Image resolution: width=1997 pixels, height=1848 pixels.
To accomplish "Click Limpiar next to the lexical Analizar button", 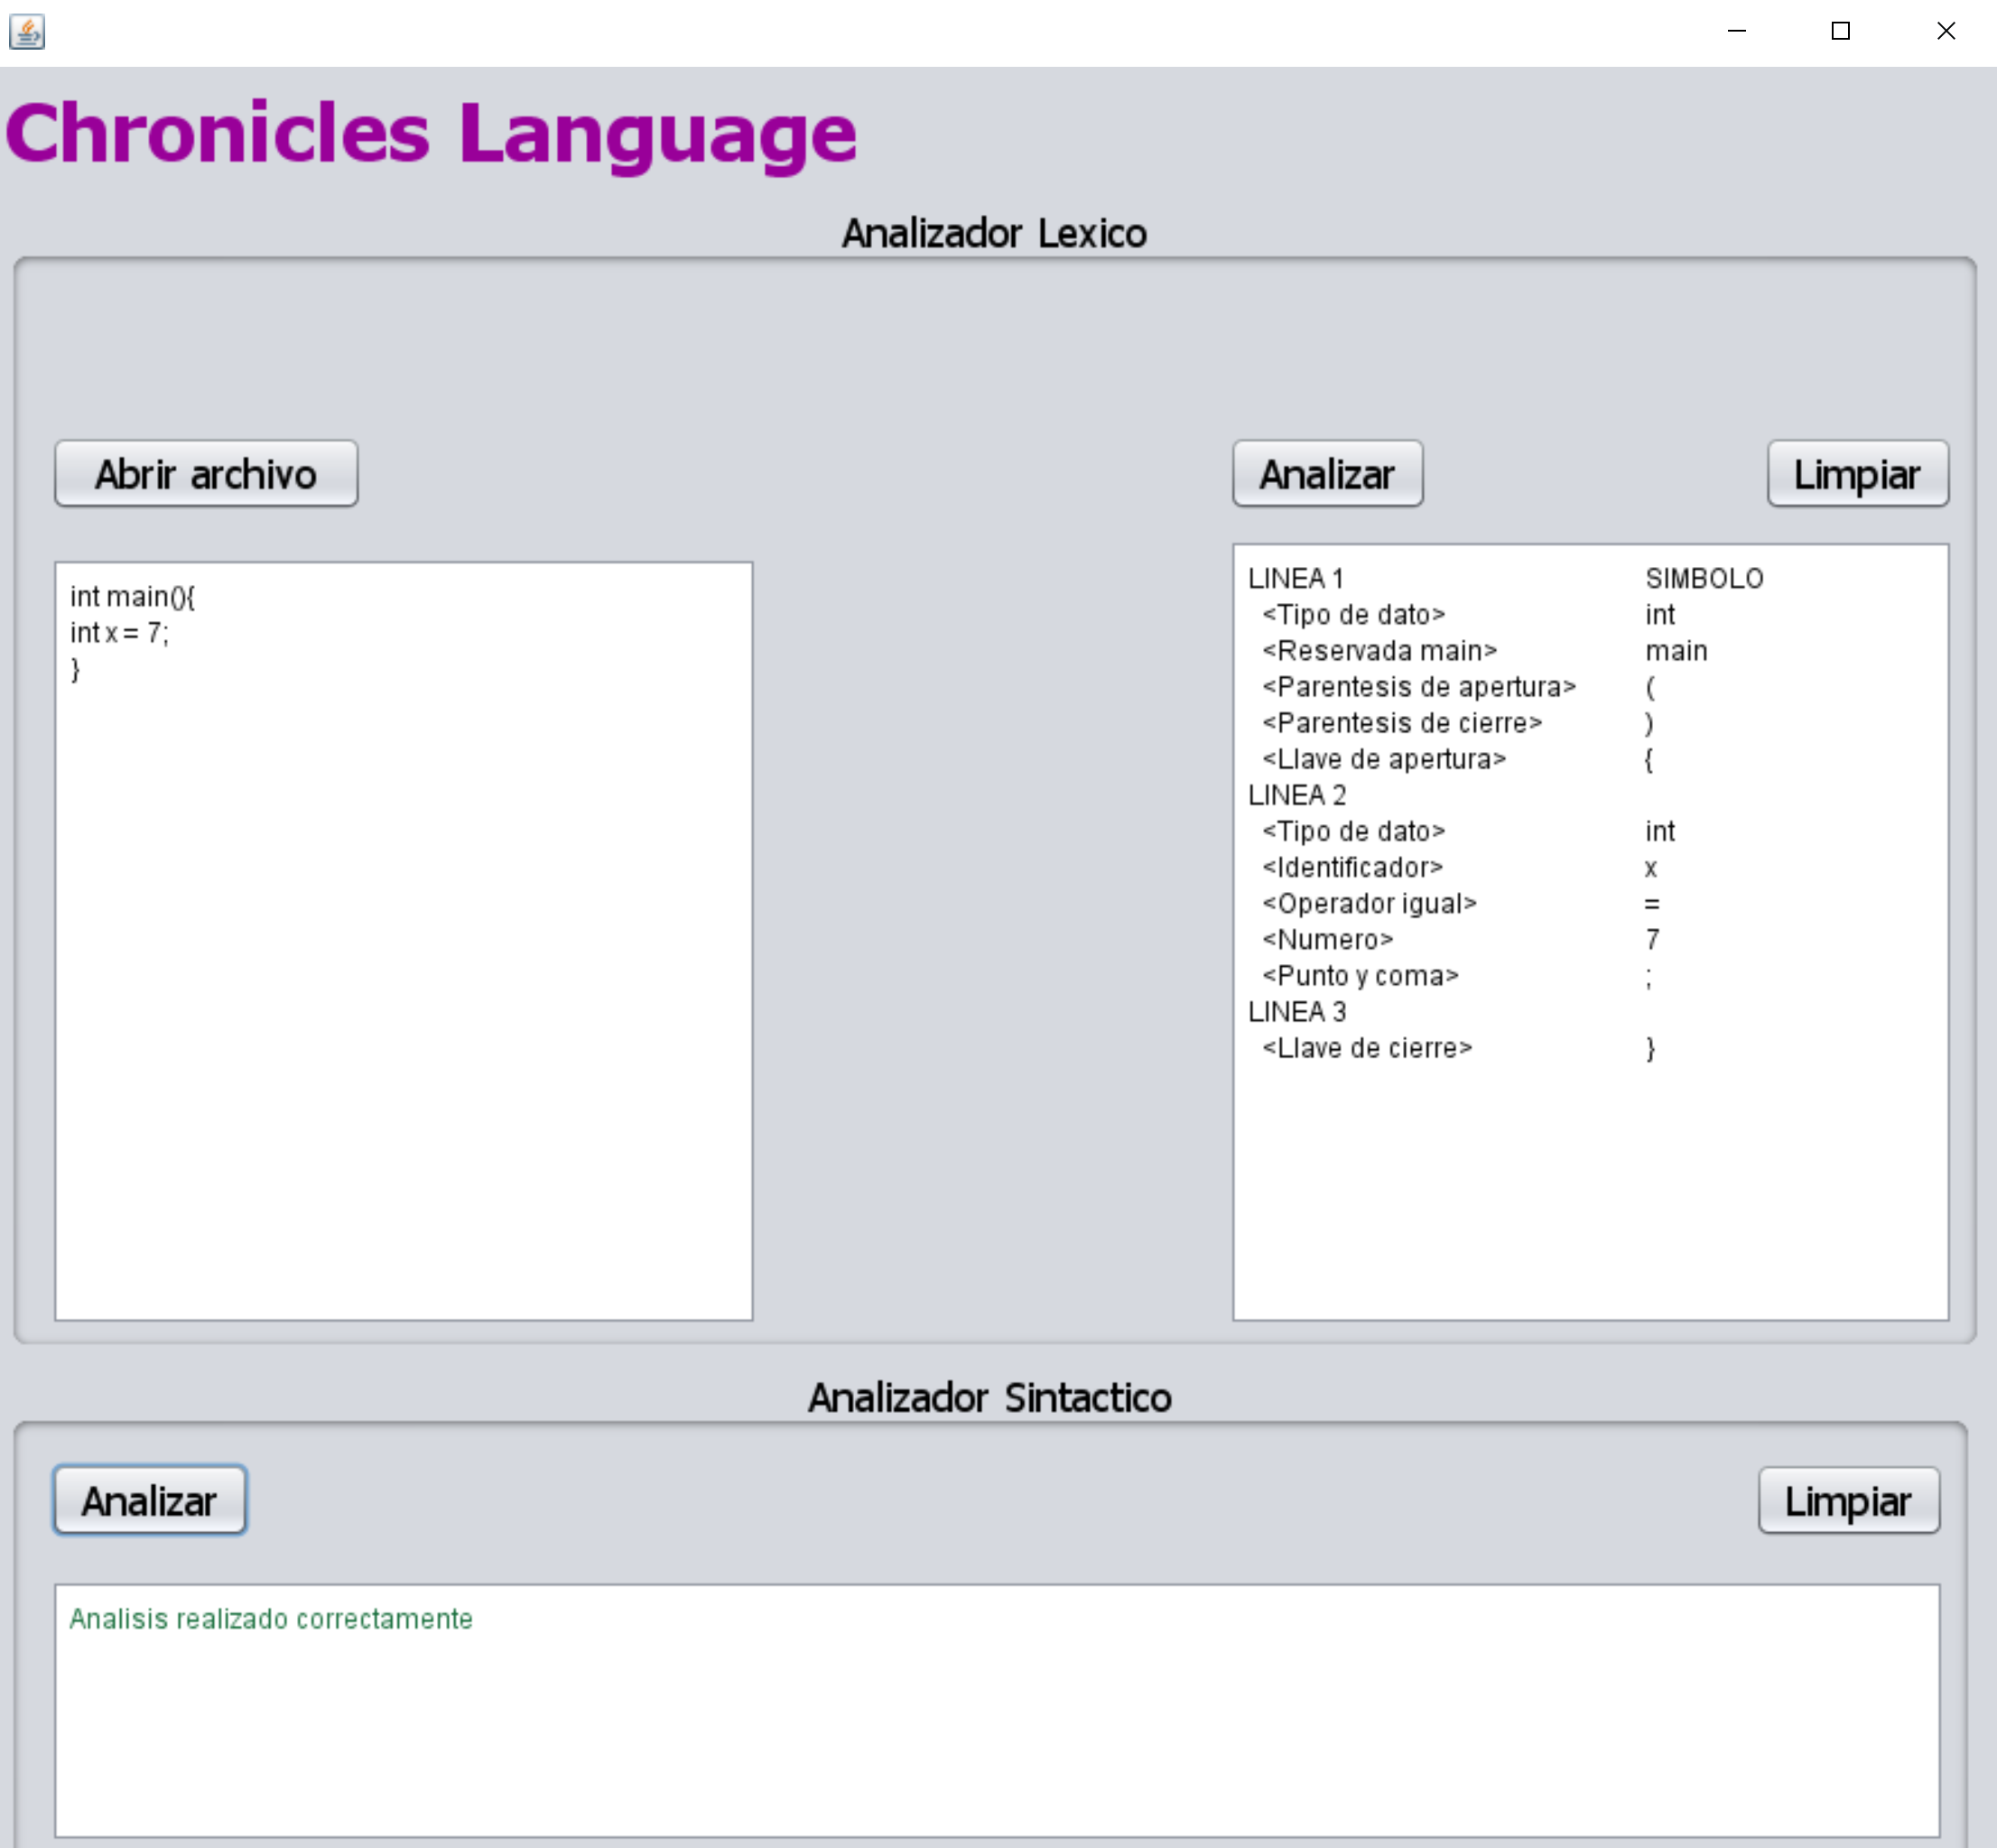I will [x=1857, y=474].
